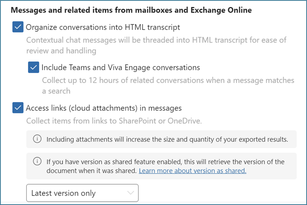Click 'Collect items from links to SharePoint' description
This screenshot has height=205, width=307.
tap(114, 121)
